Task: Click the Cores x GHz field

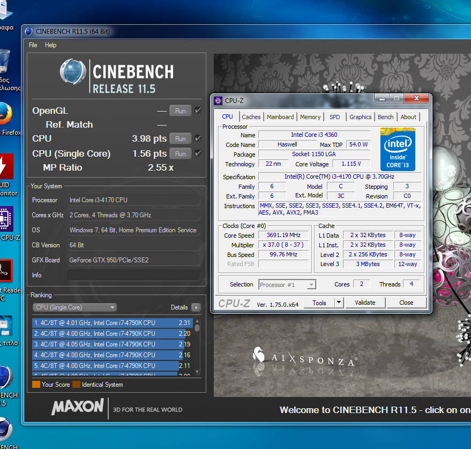Action: tap(133, 215)
